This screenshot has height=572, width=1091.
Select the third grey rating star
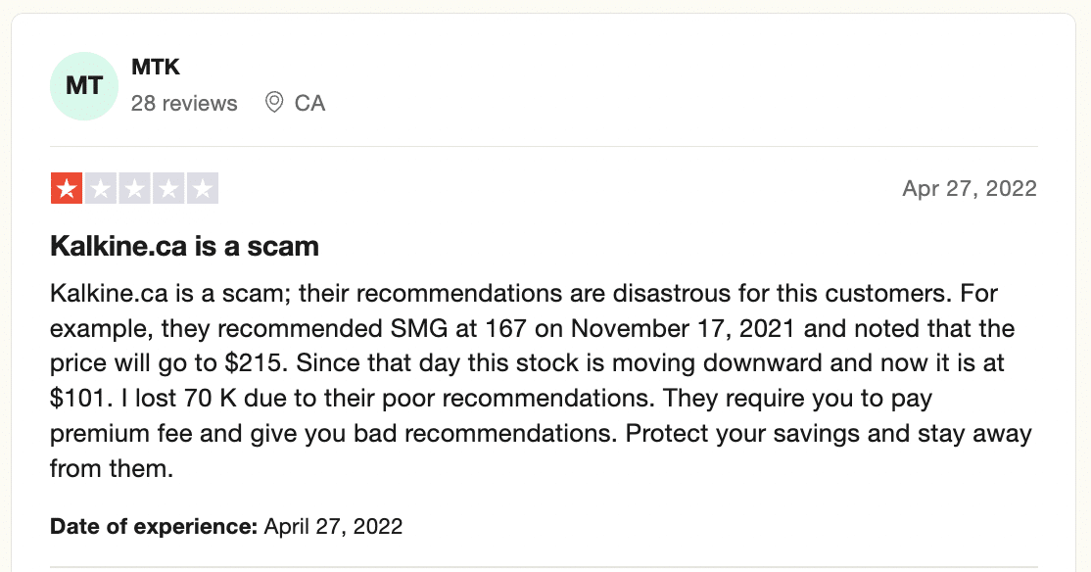tap(134, 188)
